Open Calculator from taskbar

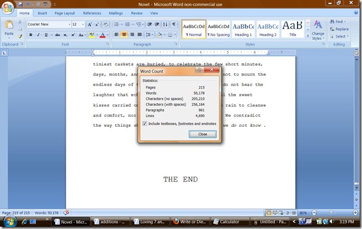[230, 222]
